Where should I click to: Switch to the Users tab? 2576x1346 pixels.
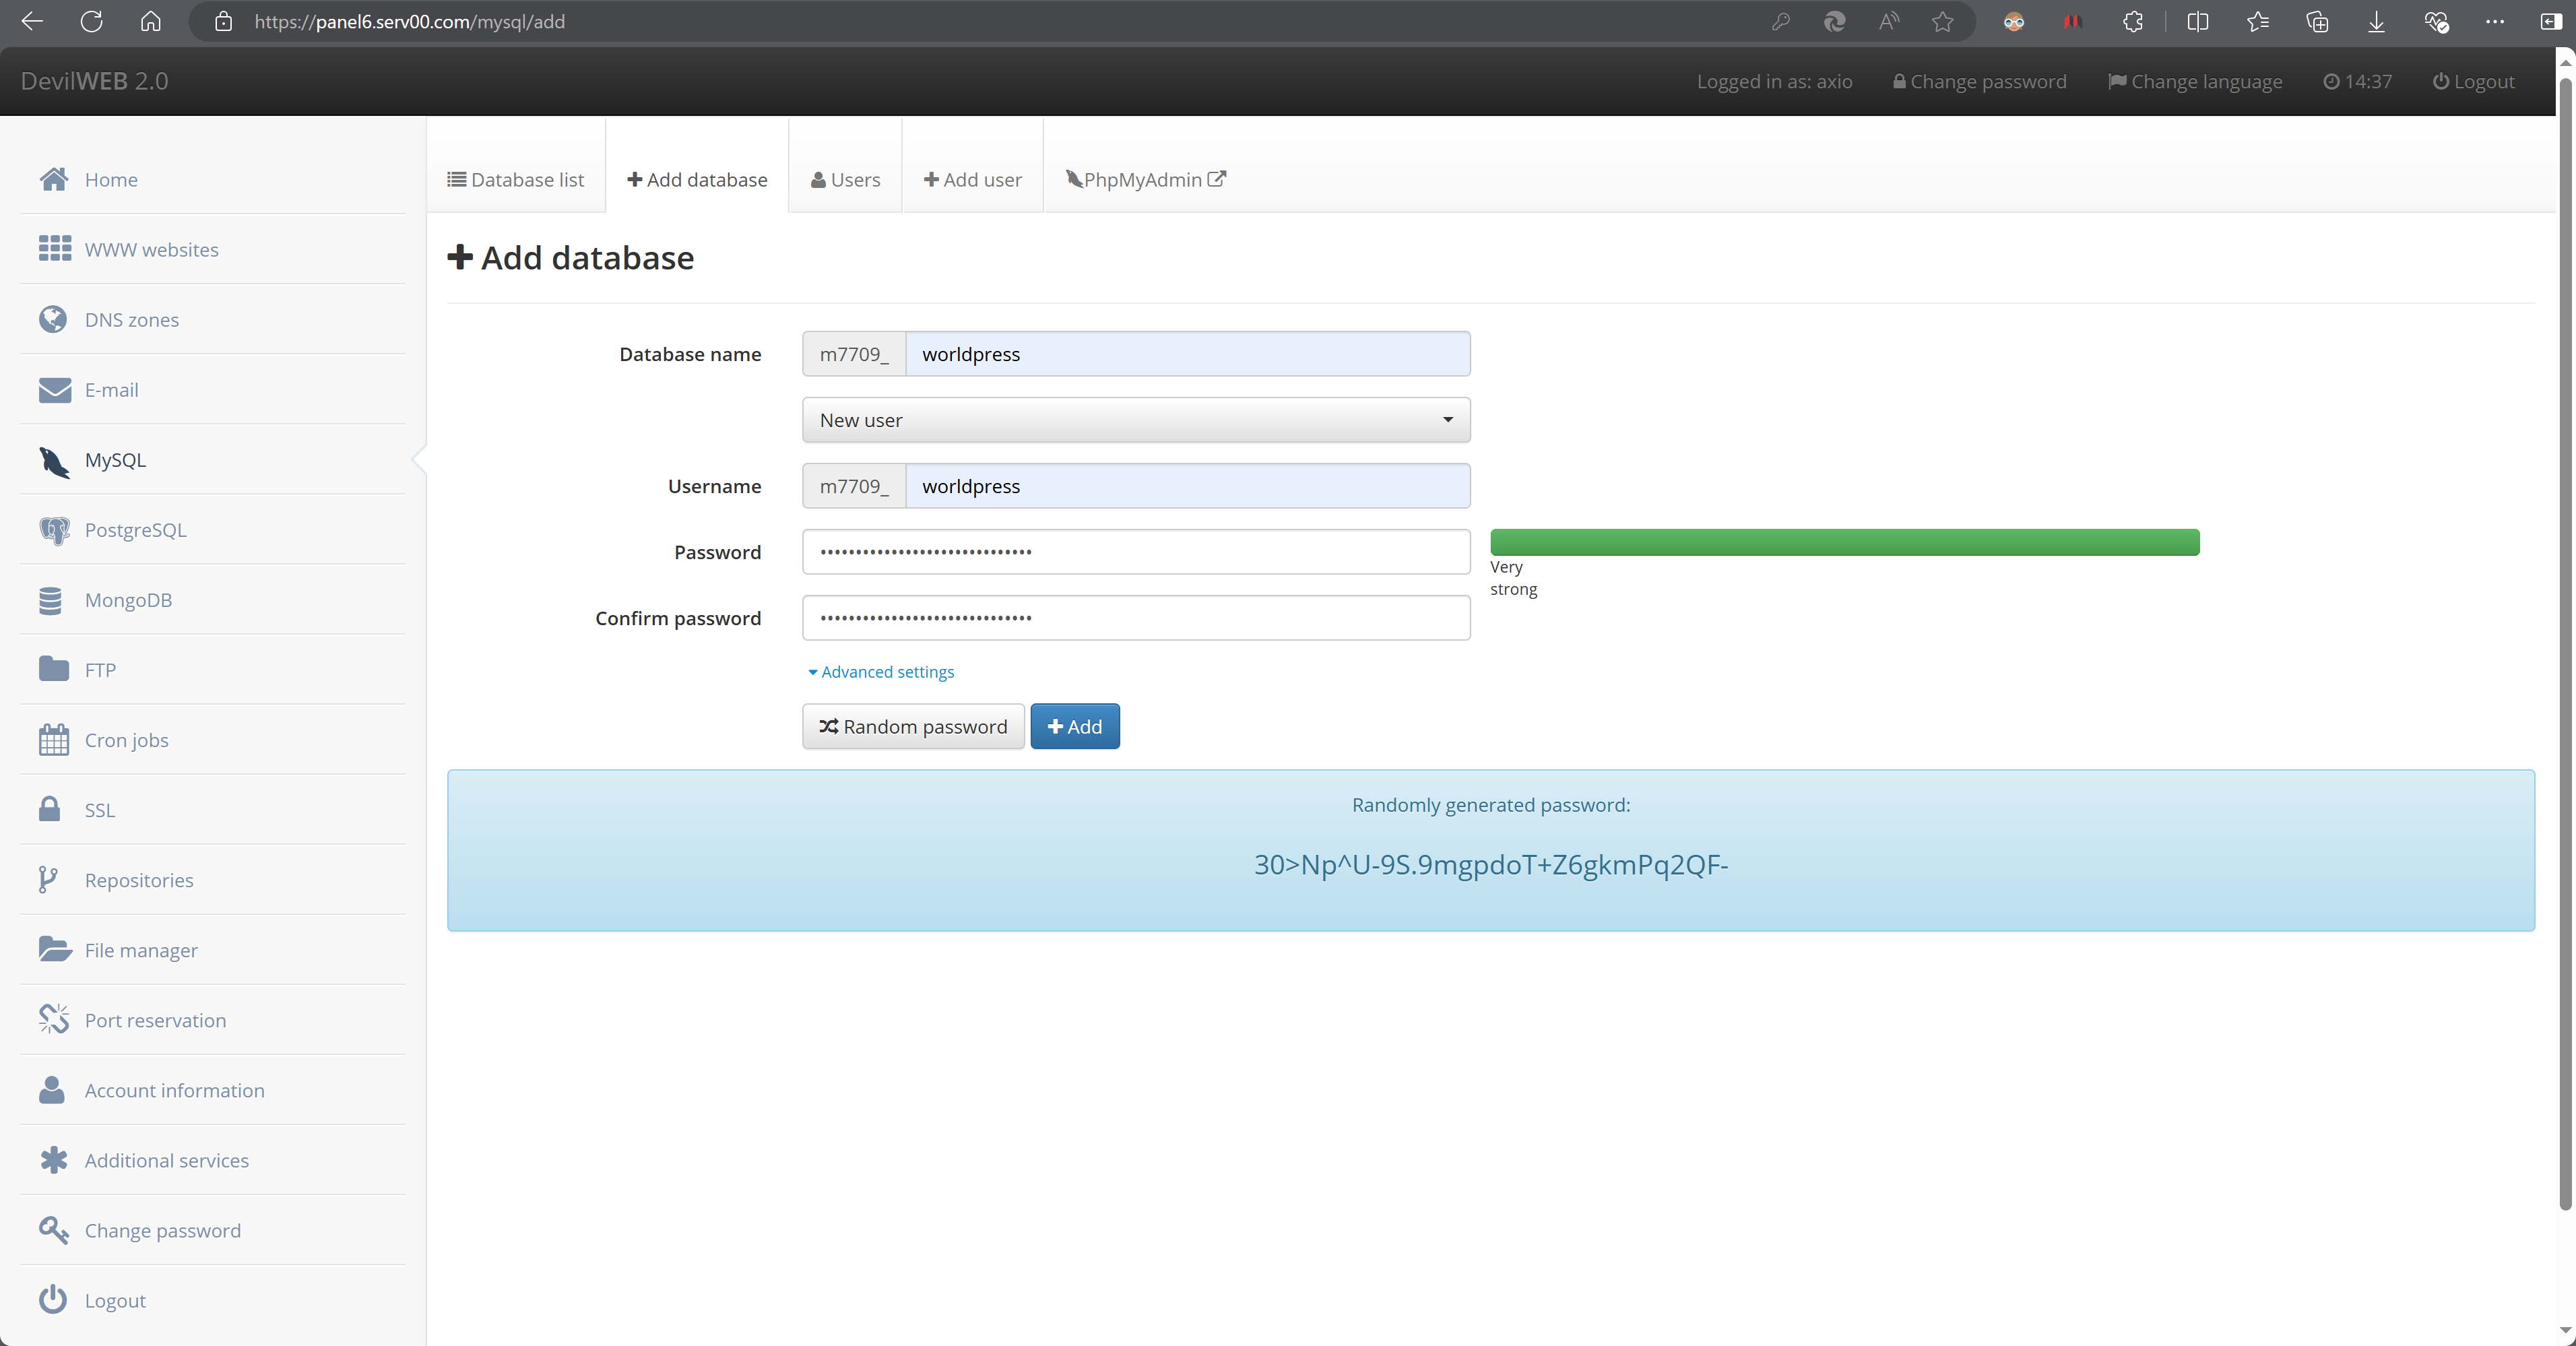point(844,180)
